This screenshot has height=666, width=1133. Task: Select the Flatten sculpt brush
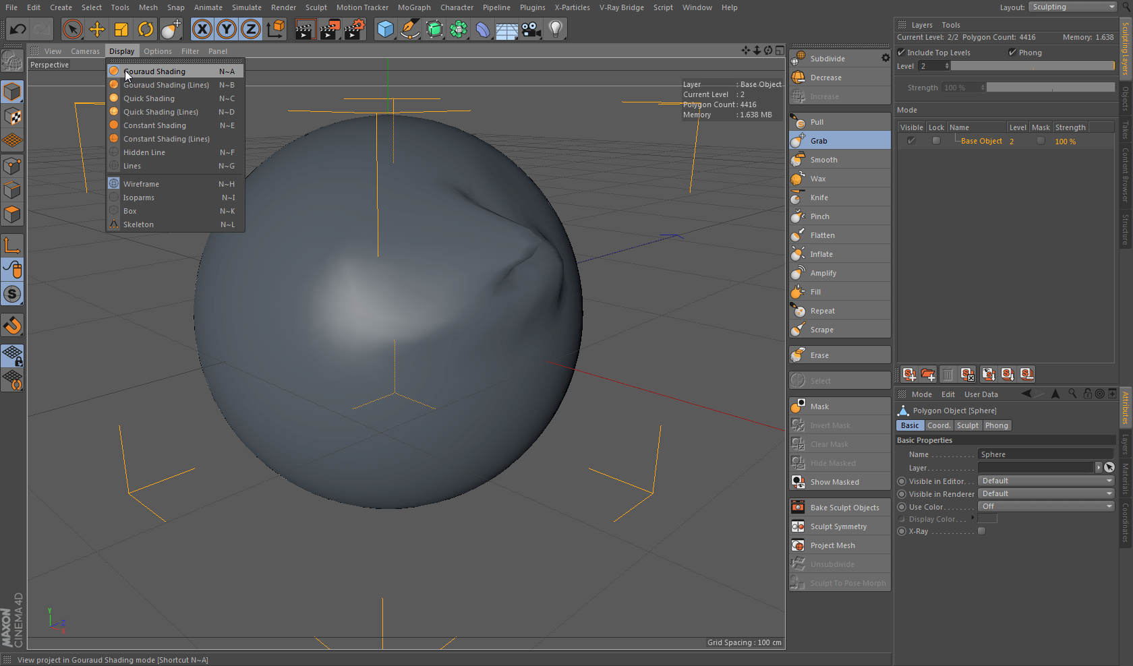tap(840, 235)
